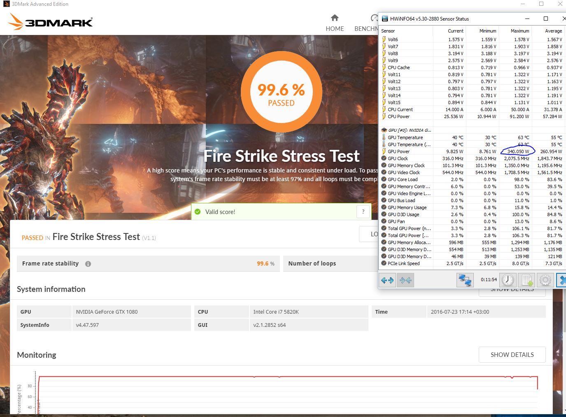Click the GUI version v2.1.2852 s64
Viewport: 566px width, 417px height.
coord(270,325)
